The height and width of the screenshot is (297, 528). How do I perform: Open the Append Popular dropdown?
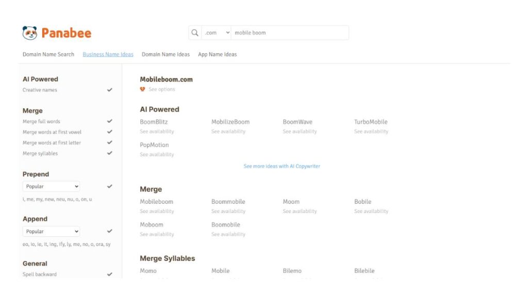pyautogui.click(x=51, y=232)
